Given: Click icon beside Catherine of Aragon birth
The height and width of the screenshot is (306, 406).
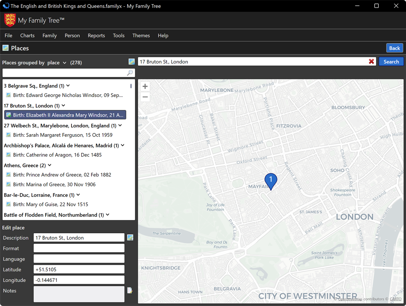Looking at the screenshot, I should click(9, 155).
